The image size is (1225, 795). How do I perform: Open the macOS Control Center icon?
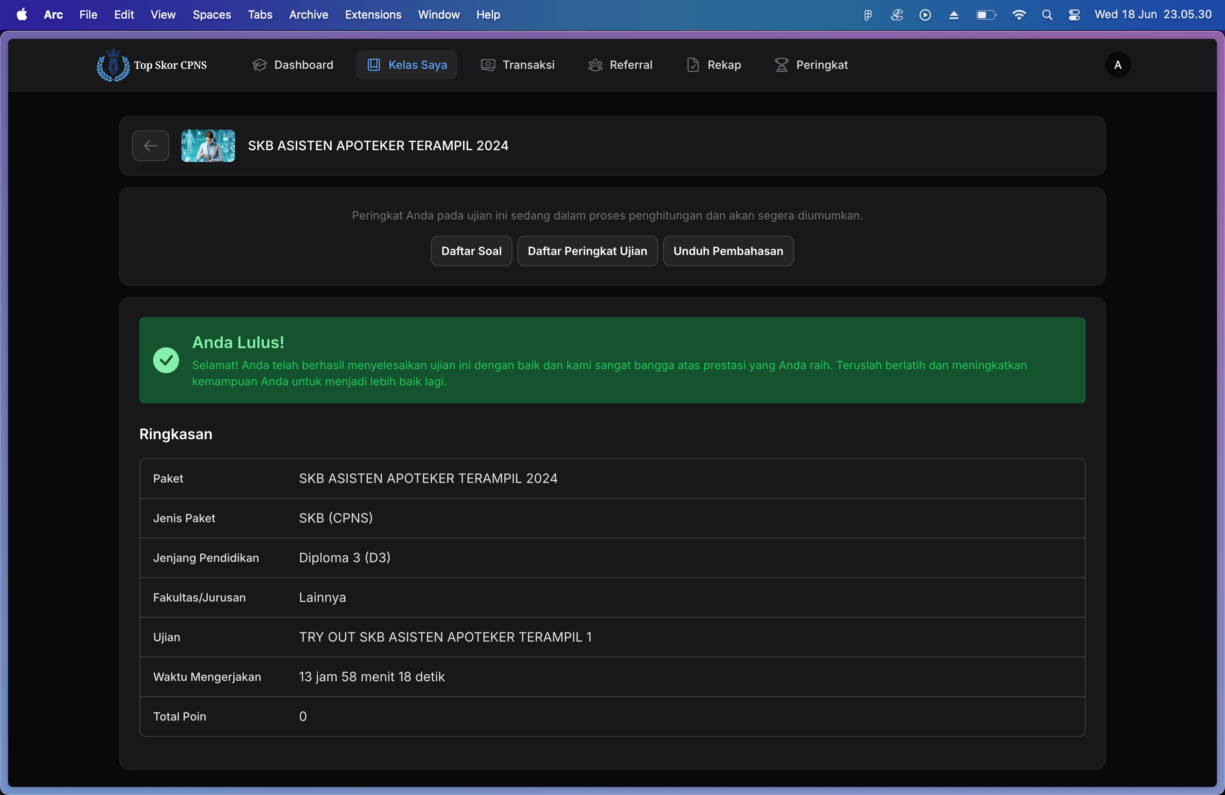[x=1074, y=15]
